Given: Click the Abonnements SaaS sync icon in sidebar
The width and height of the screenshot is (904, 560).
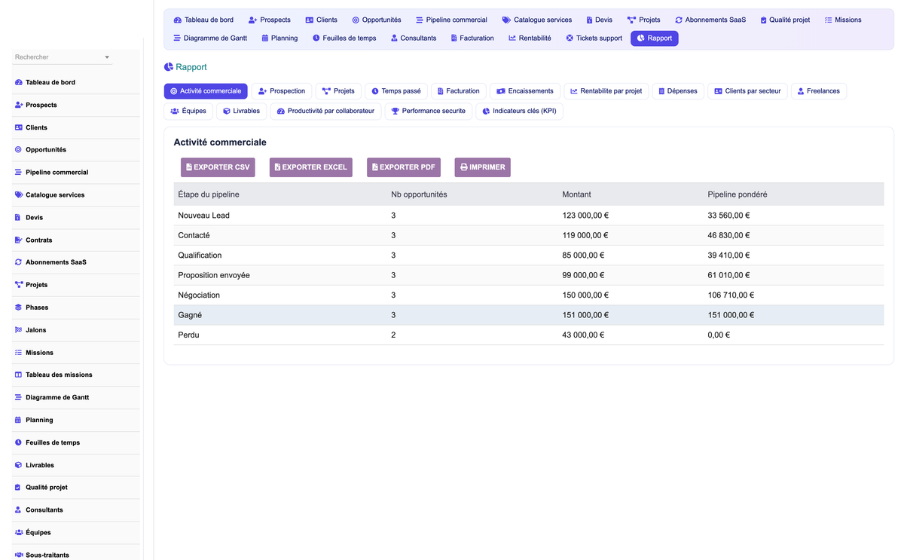Looking at the screenshot, I should point(18,262).
